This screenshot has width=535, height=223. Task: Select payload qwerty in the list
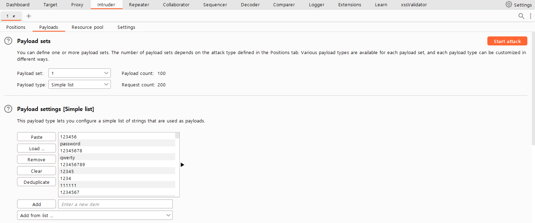117,157
